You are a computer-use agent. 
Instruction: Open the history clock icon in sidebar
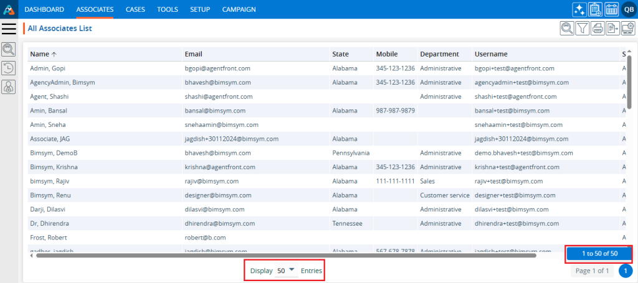pos(9,68)
